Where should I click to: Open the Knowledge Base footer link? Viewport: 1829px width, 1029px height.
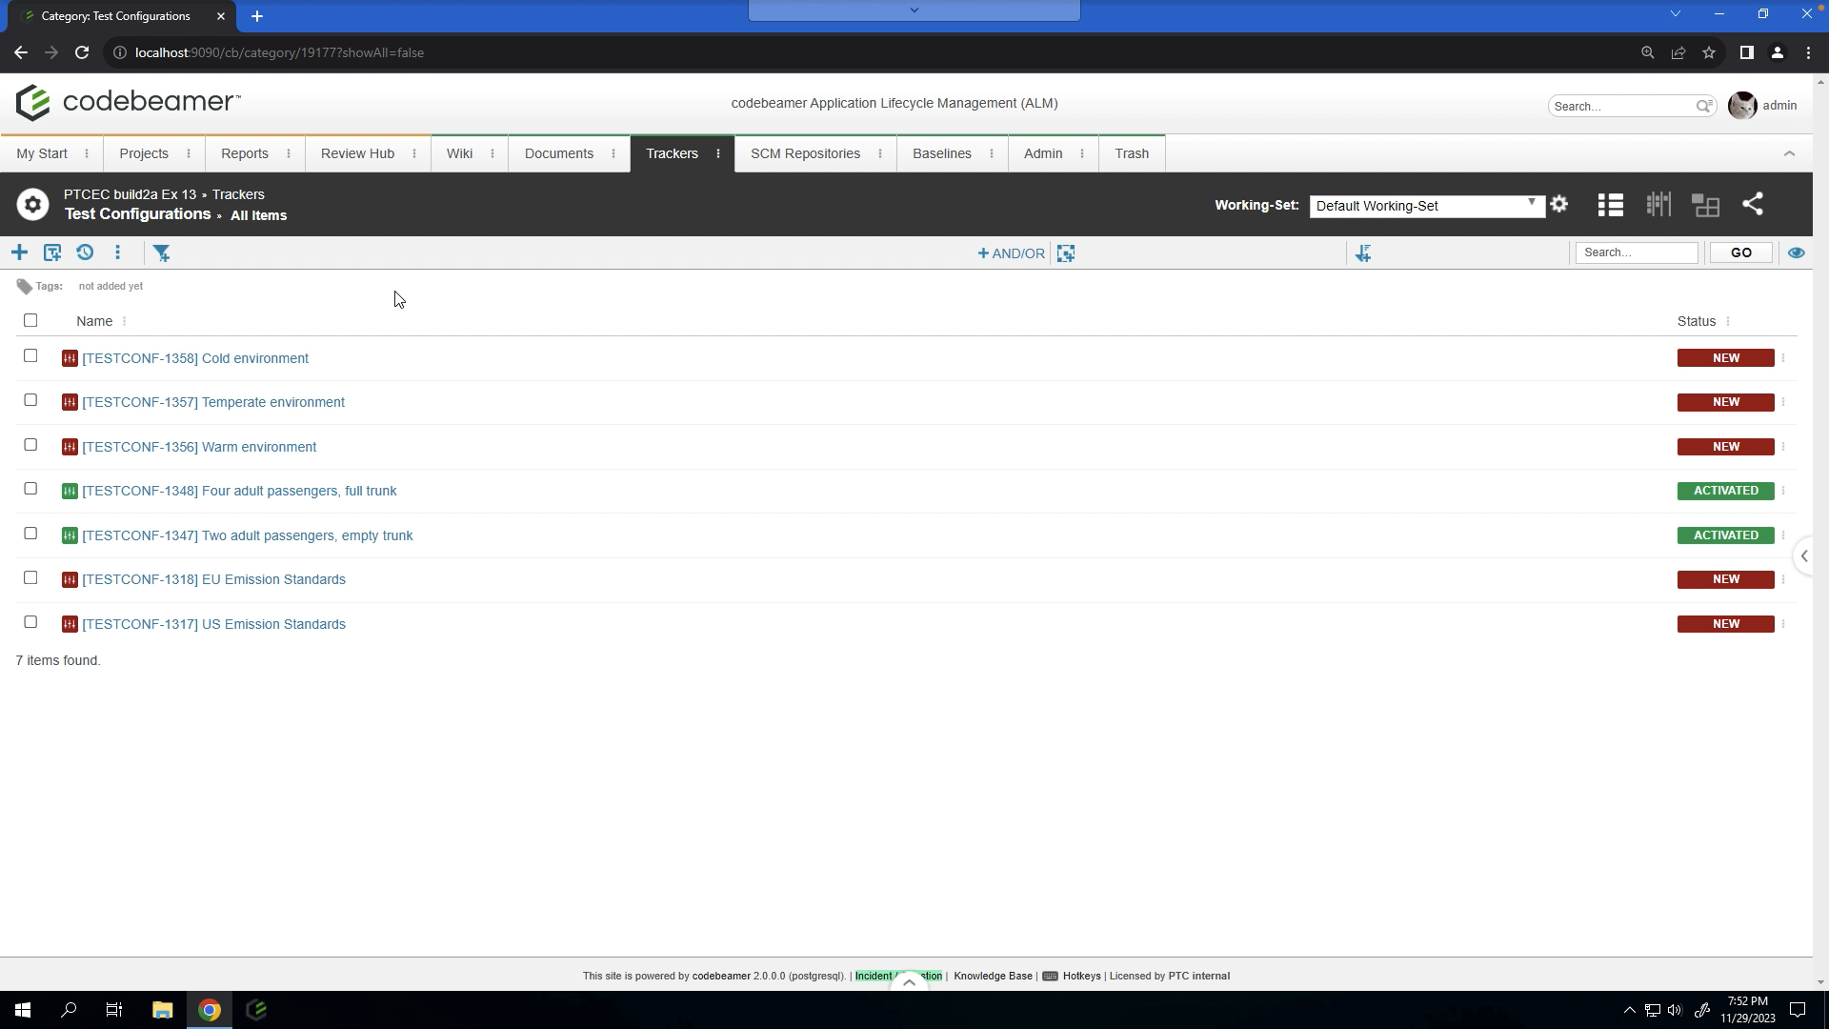tap(993, 976)
